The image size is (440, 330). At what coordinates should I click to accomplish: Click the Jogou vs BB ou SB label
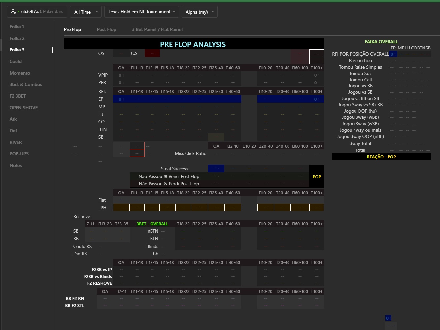point(360,98)
